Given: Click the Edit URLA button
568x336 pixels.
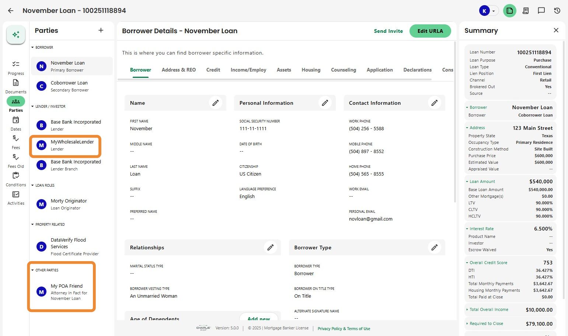Looking at the screenshot, I should (x=430, y=31).
